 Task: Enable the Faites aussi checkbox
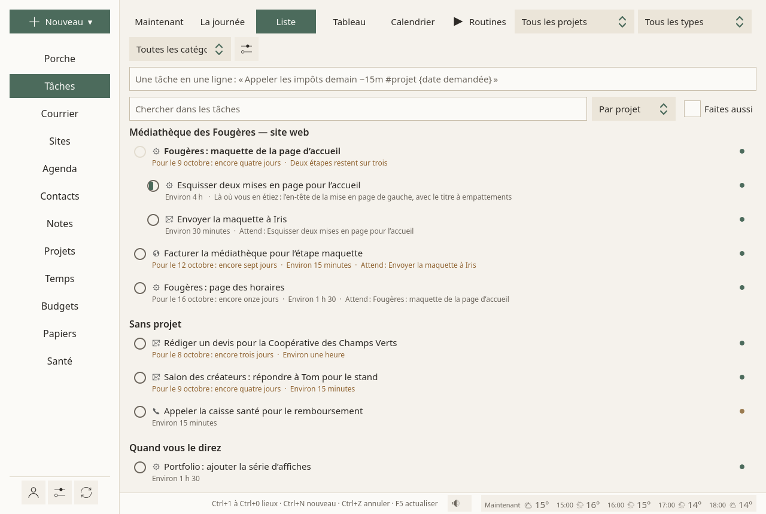[x=692, y=109]
